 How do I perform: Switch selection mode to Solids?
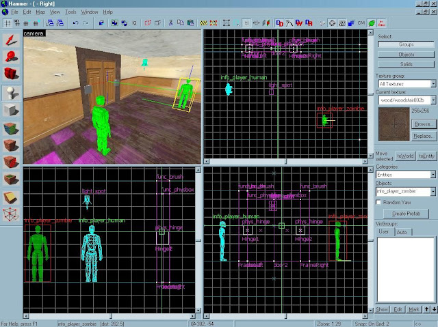(406, 63)
